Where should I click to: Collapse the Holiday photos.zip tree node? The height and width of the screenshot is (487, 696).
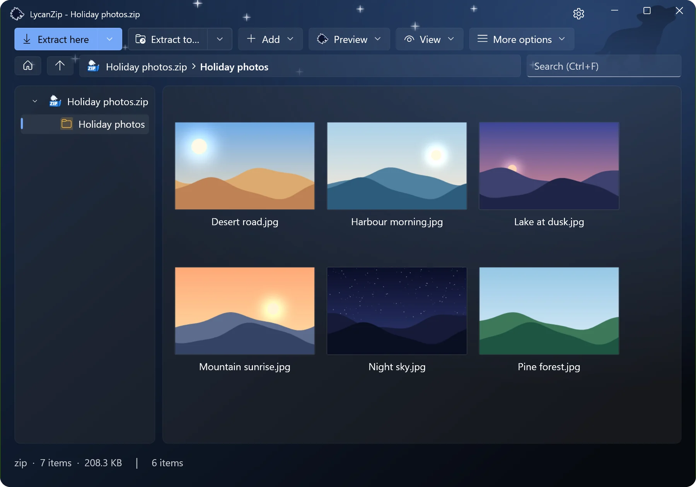[35, 101]
